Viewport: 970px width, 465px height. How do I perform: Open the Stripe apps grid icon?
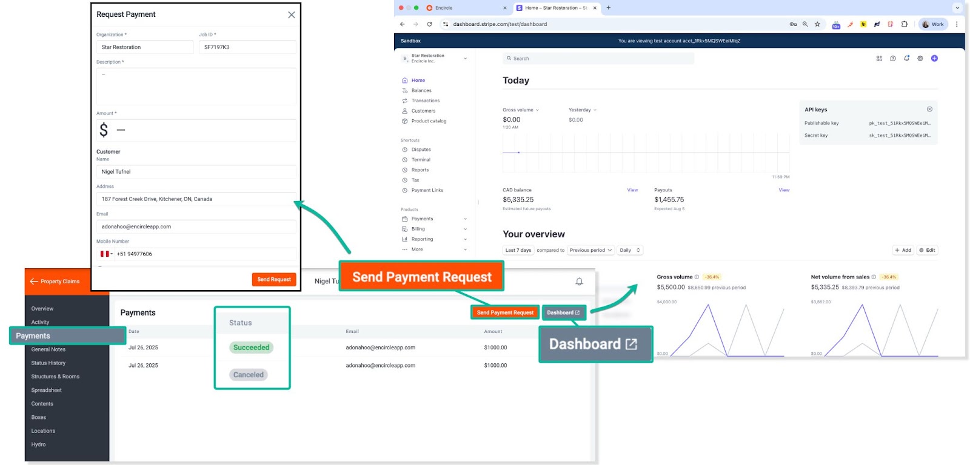[x=879, y=59]
